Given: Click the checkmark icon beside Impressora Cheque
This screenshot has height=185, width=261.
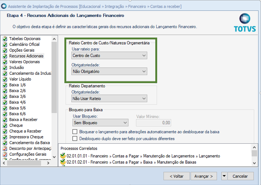Looking at the screenshot, I should click(x=5, y=137).
